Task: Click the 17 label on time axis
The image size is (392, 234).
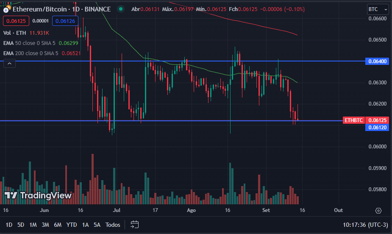Action: click(x=155, y=210)
